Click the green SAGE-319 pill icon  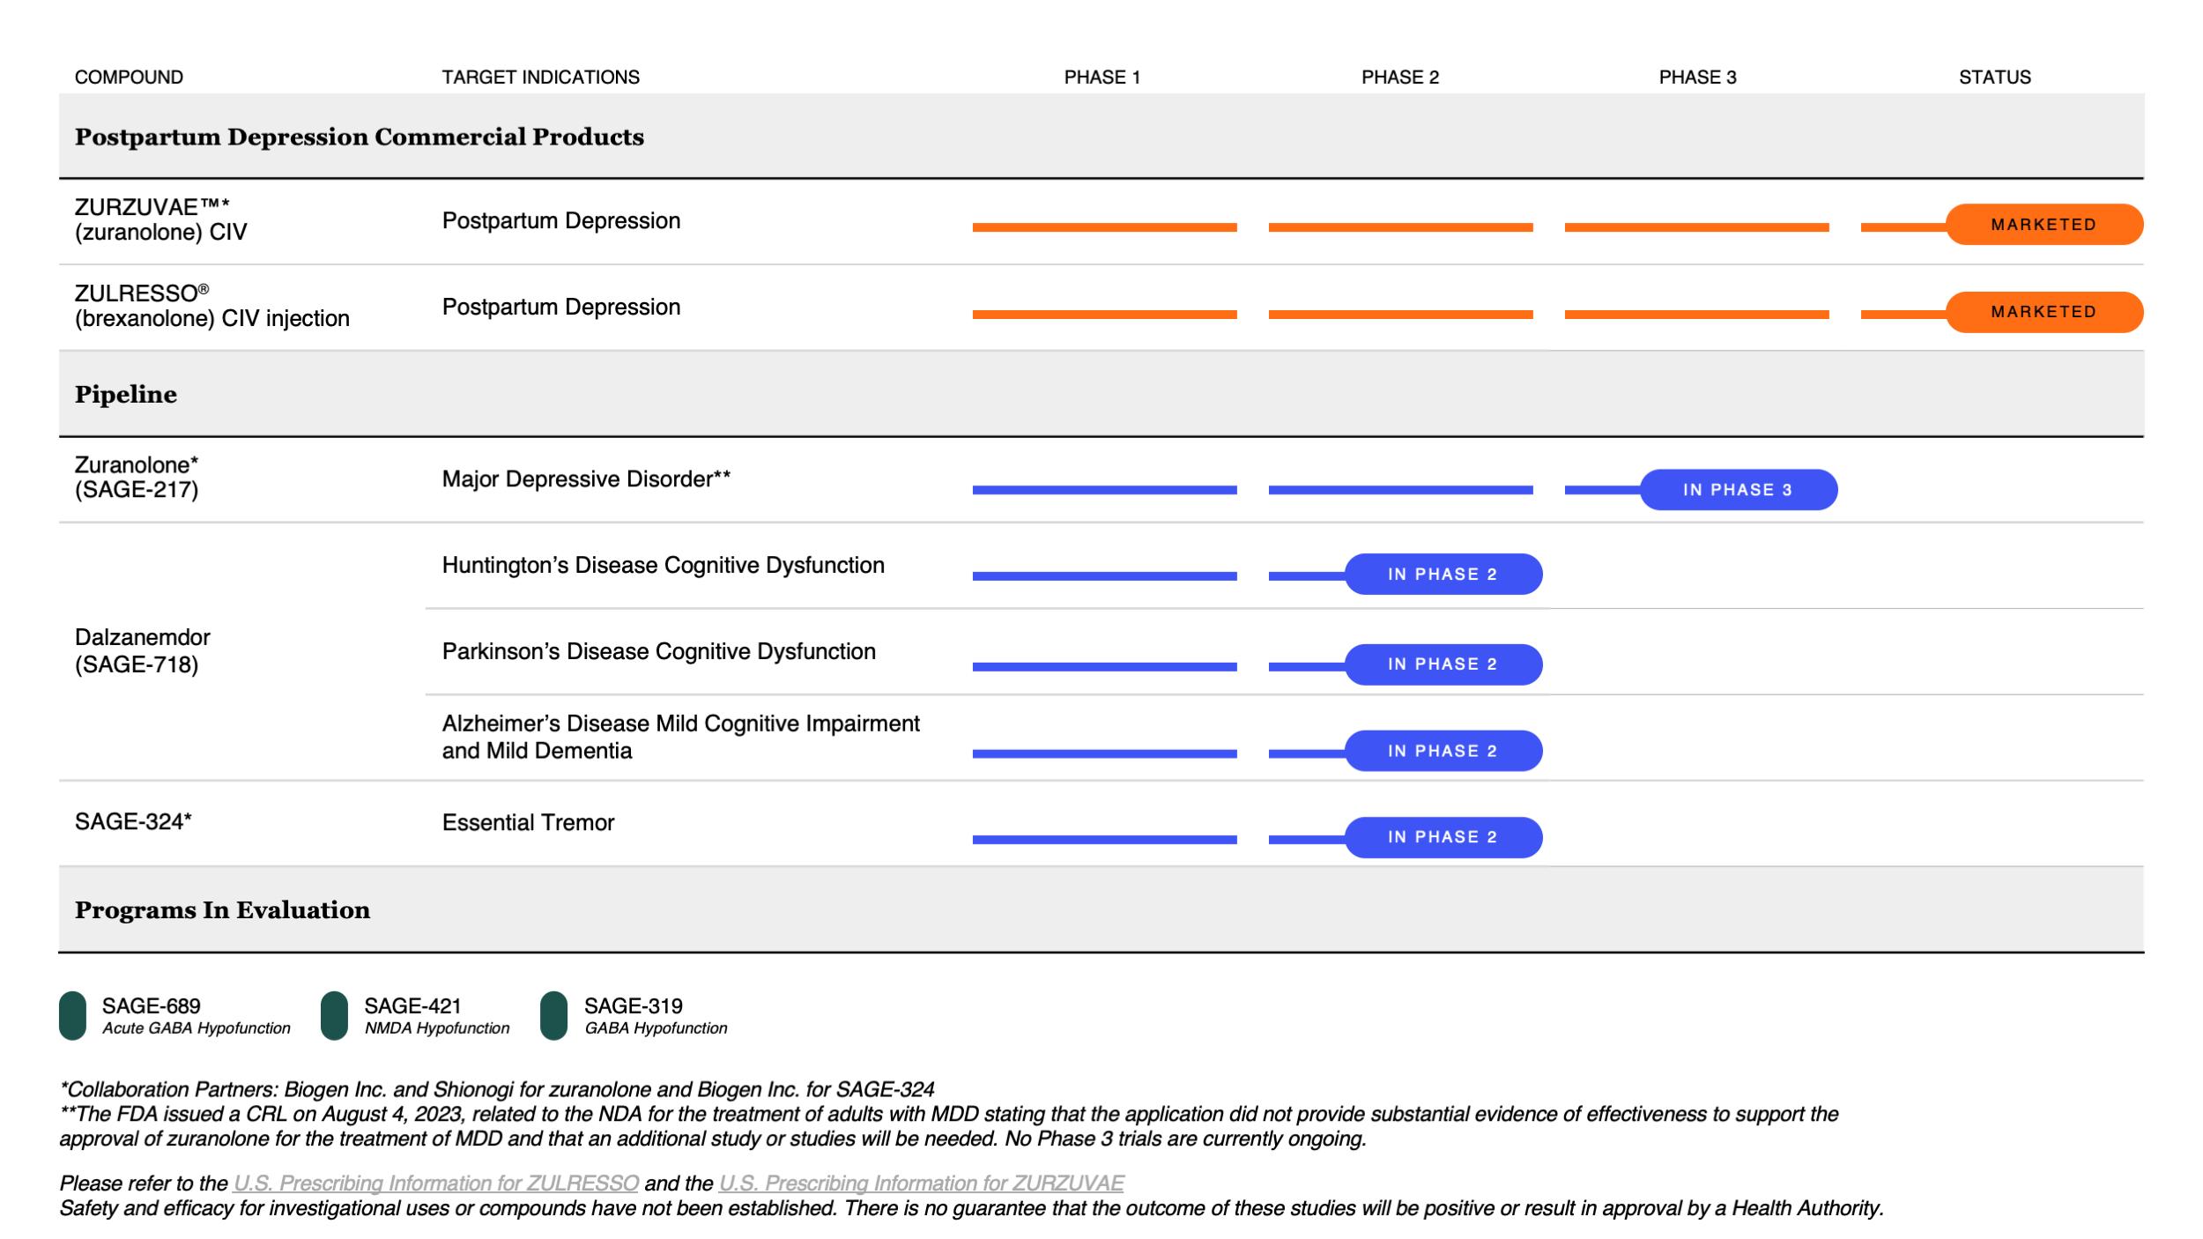[x=553, y=1016]
